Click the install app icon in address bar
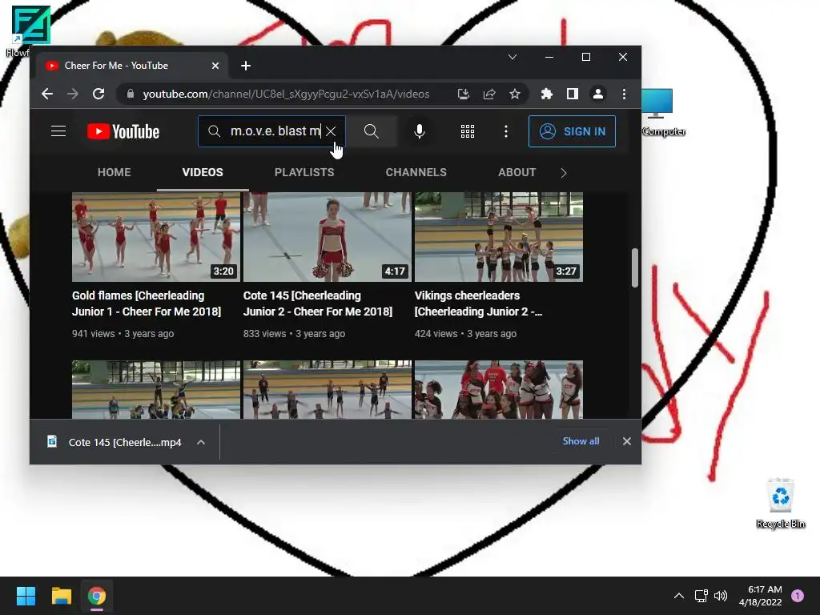Screen dimensions: 820x615 464,94
